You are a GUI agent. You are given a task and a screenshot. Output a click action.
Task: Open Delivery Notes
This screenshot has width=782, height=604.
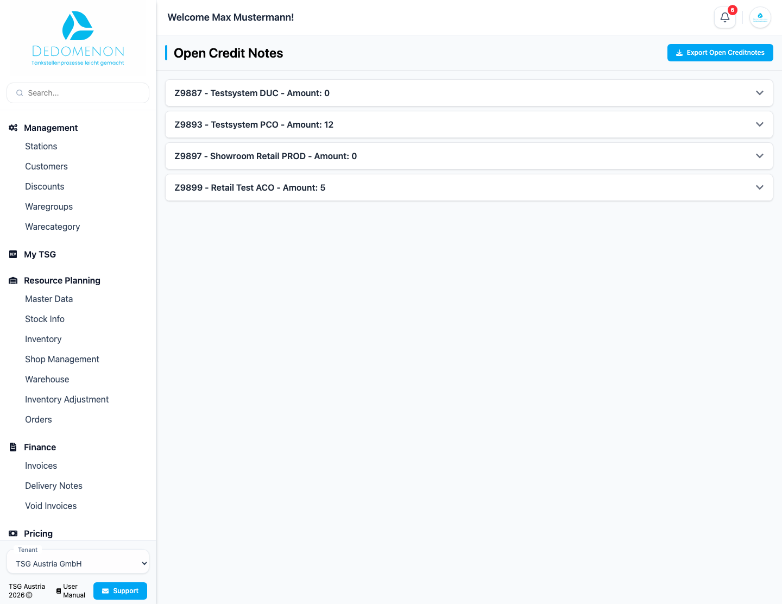pyautogui.click(x=54, y=486)
